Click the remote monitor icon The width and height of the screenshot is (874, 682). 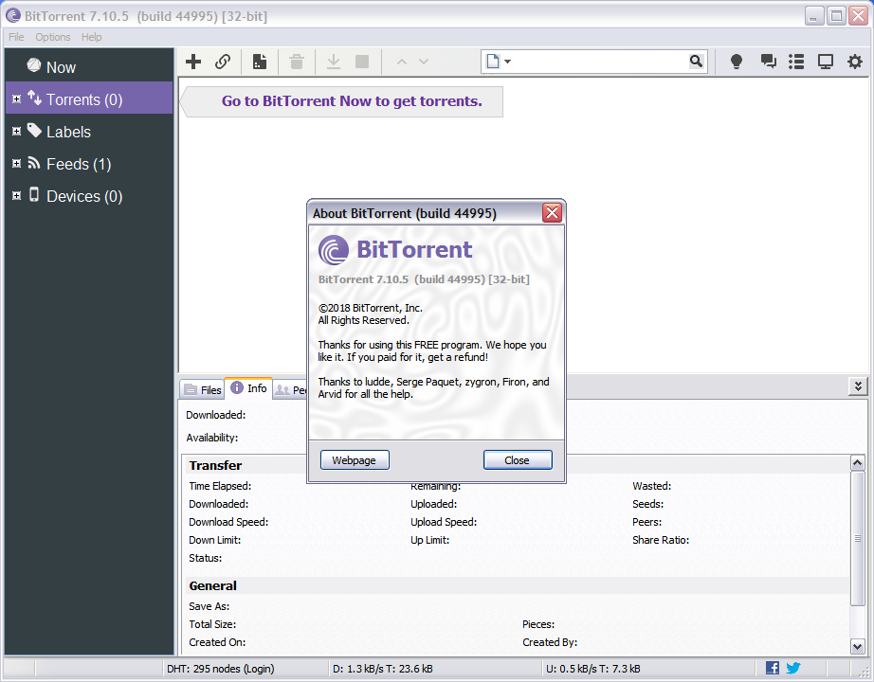coord(826,62)
